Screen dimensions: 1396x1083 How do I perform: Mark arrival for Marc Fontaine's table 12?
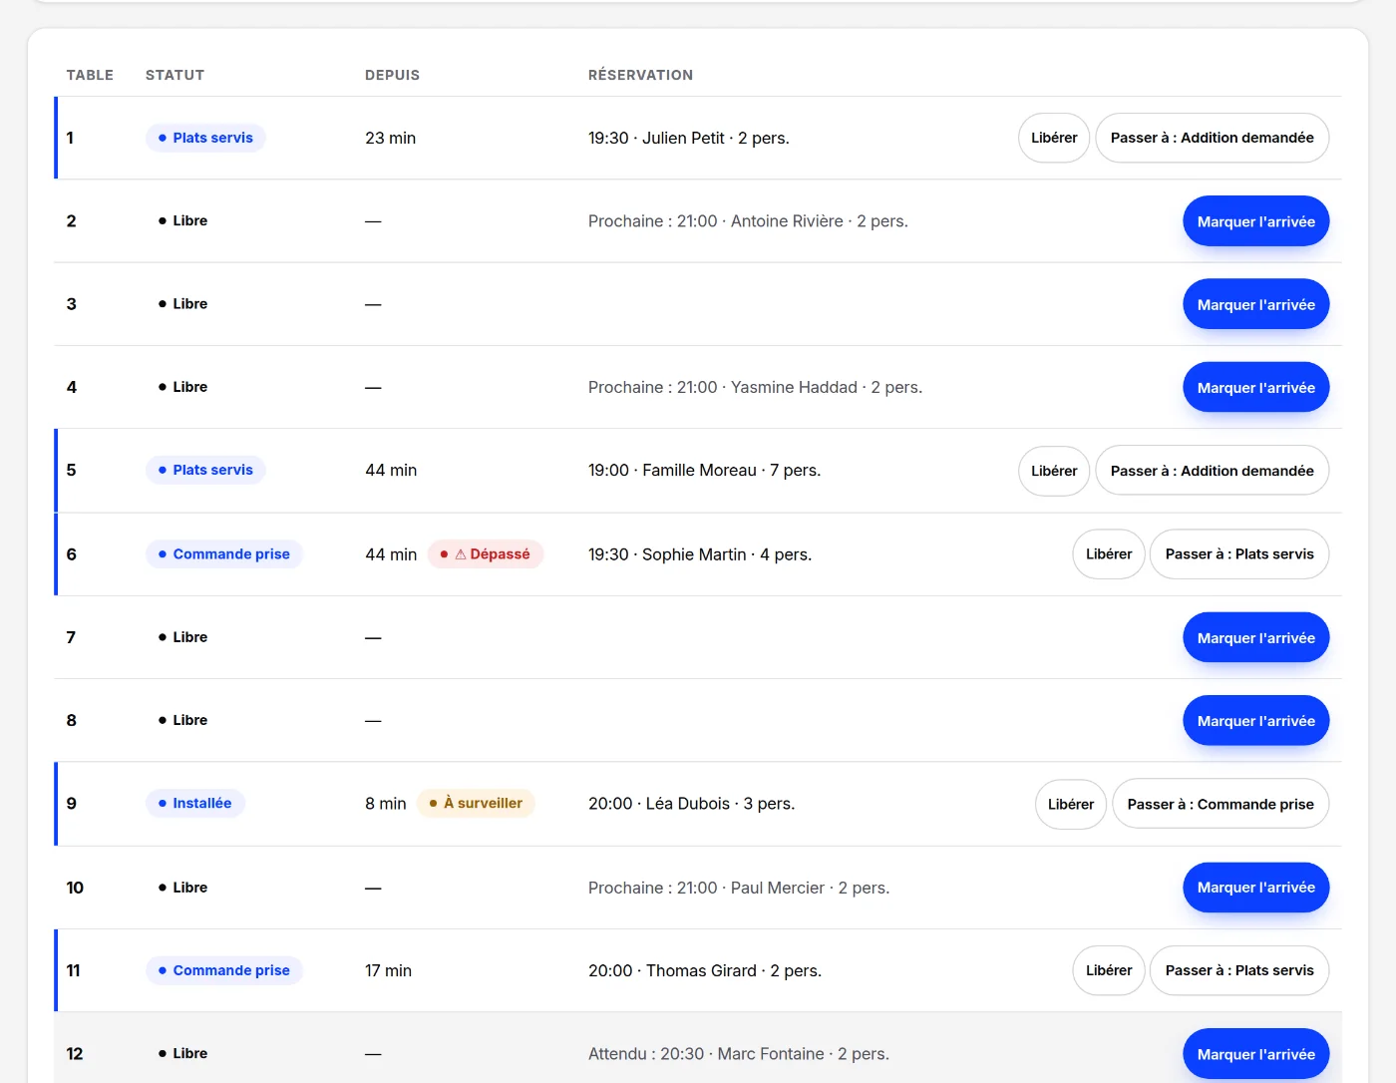pos(1256,1054)
